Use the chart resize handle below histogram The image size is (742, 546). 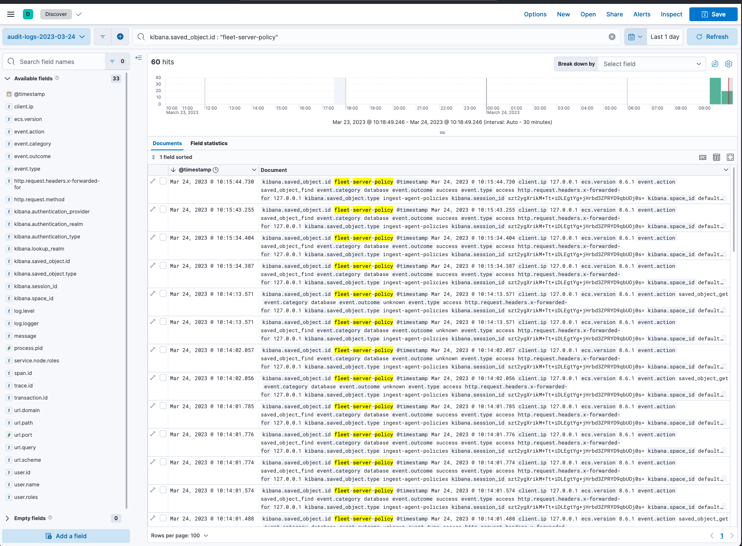pyautogui.click(x=442, y=133)
